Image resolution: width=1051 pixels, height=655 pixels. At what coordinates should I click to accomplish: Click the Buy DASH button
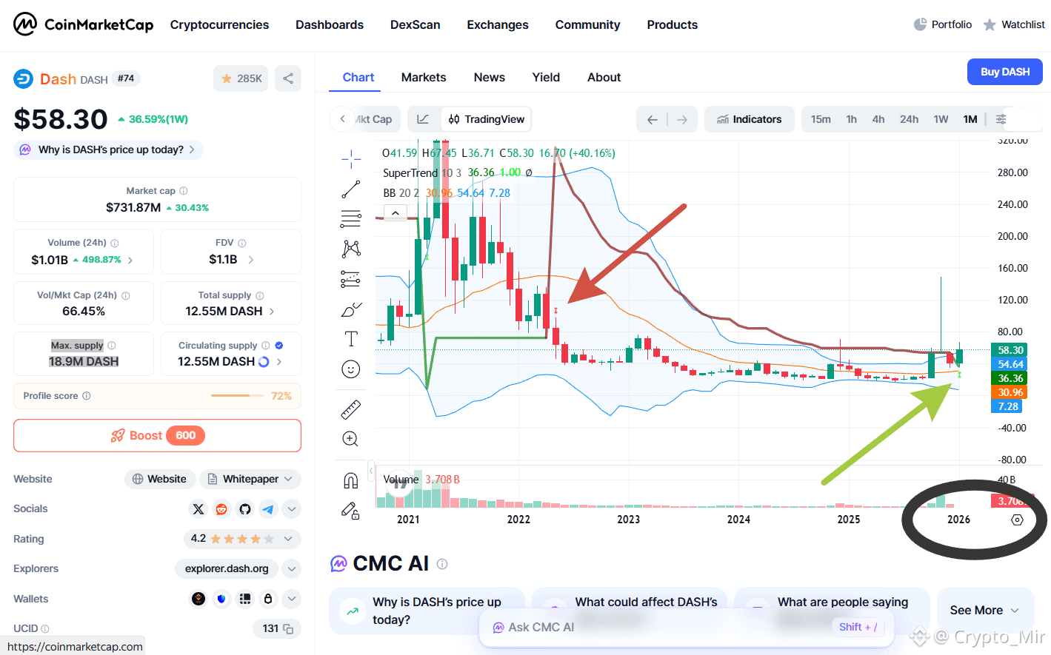click(1005, 72)
